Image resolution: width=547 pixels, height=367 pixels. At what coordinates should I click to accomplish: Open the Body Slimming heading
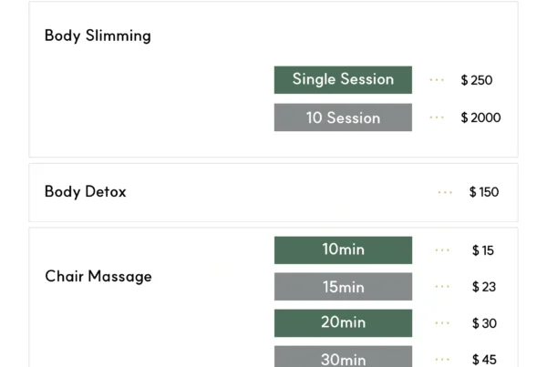98,36
